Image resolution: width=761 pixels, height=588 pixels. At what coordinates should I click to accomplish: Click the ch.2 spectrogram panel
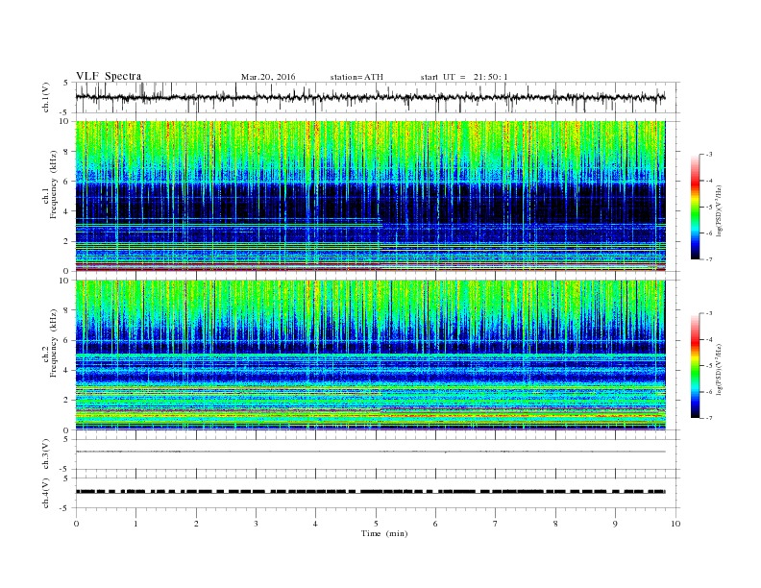coord(370,355)
